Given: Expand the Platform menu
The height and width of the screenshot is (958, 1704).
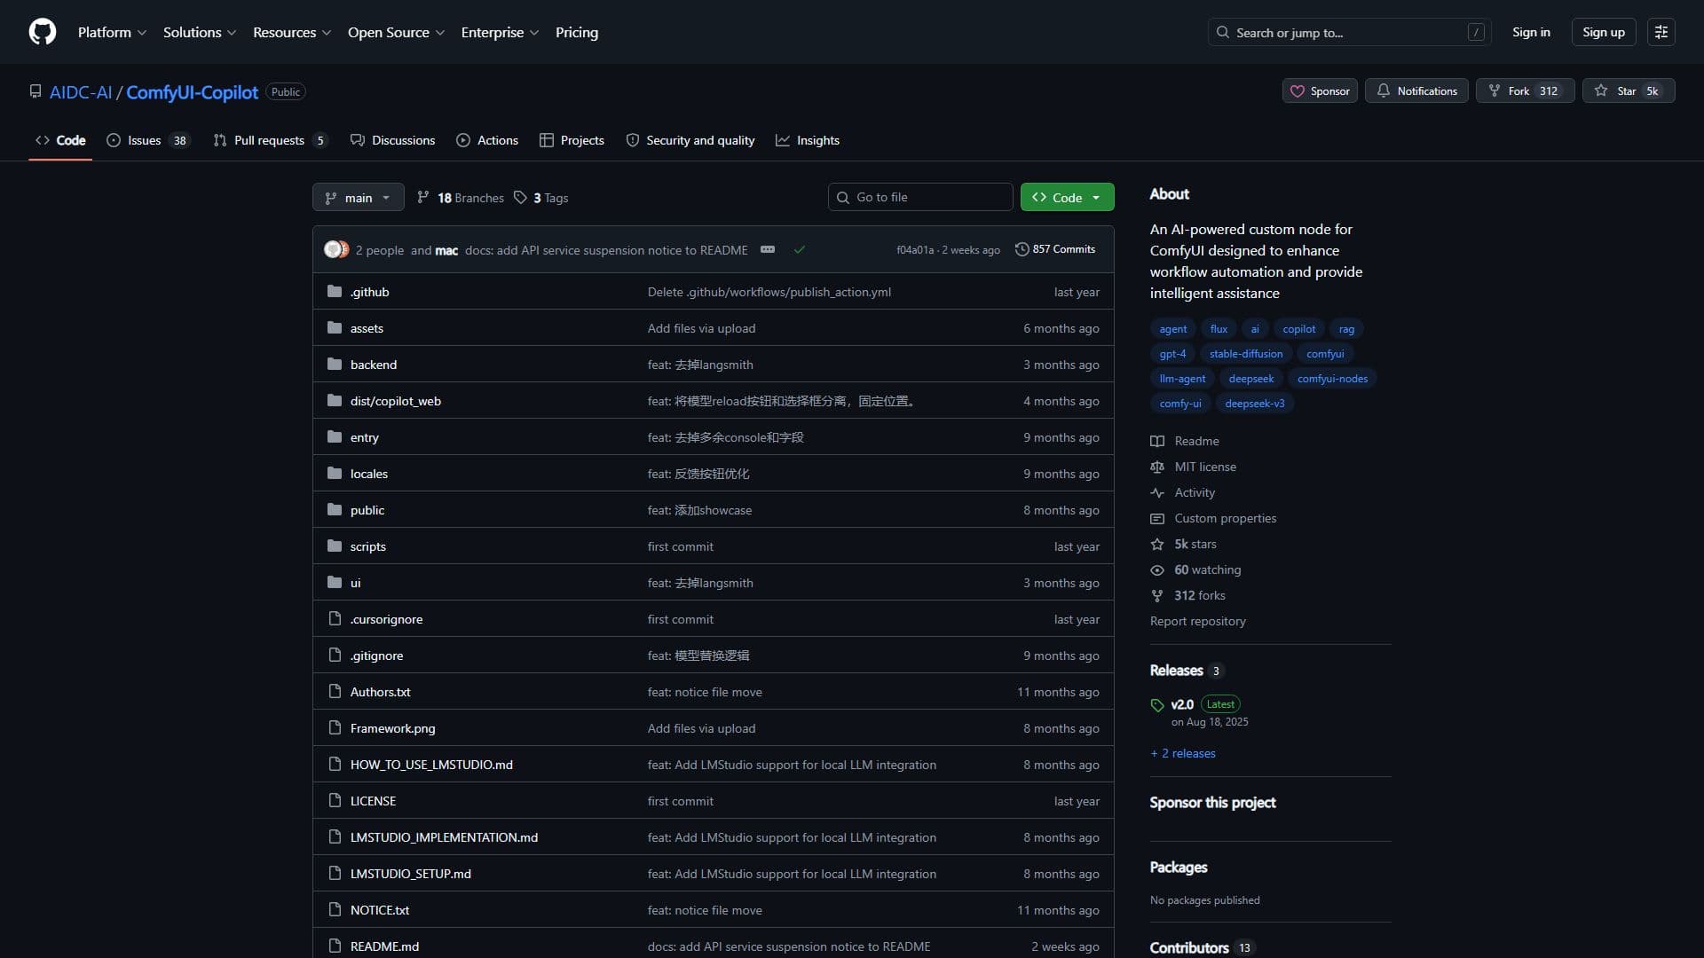Looking at the screenshot, I should pos(112,32).
